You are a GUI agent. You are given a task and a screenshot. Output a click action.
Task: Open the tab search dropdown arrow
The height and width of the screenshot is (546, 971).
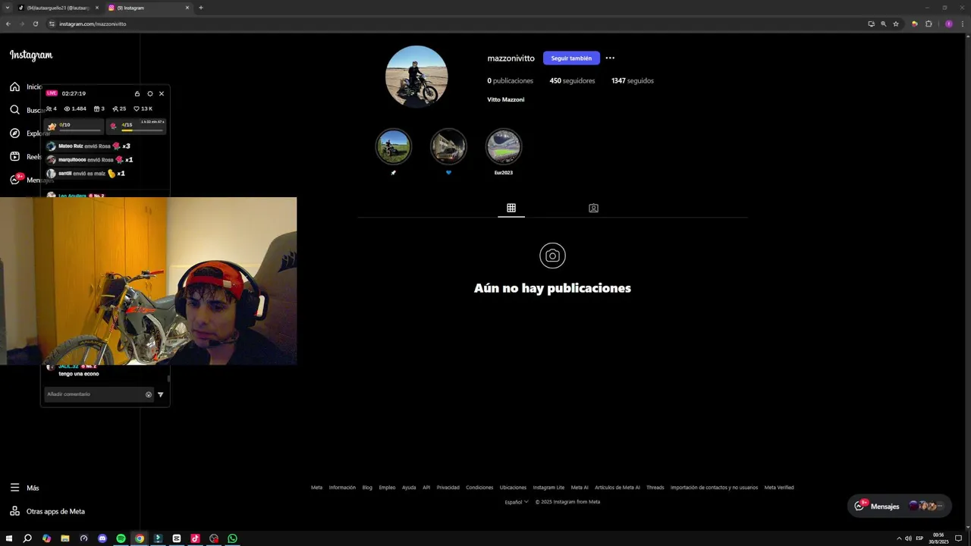pyautogui.click(x=7, y=8)
